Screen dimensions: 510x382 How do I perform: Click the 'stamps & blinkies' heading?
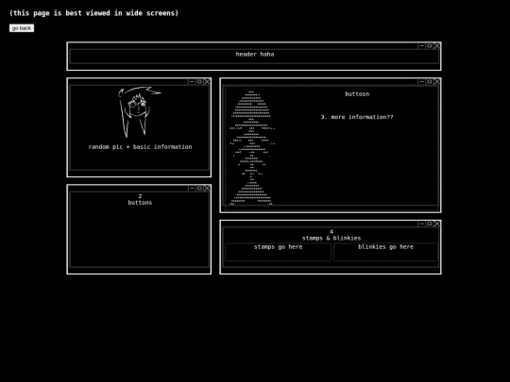(x=331, y=238)
